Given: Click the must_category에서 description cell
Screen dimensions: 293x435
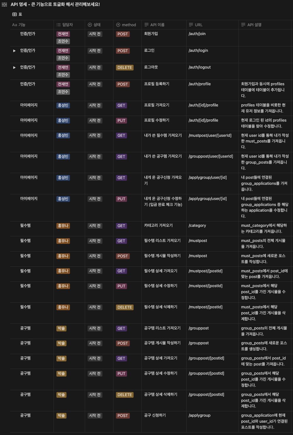Looking at the screenshot, I should coord(266,228).
